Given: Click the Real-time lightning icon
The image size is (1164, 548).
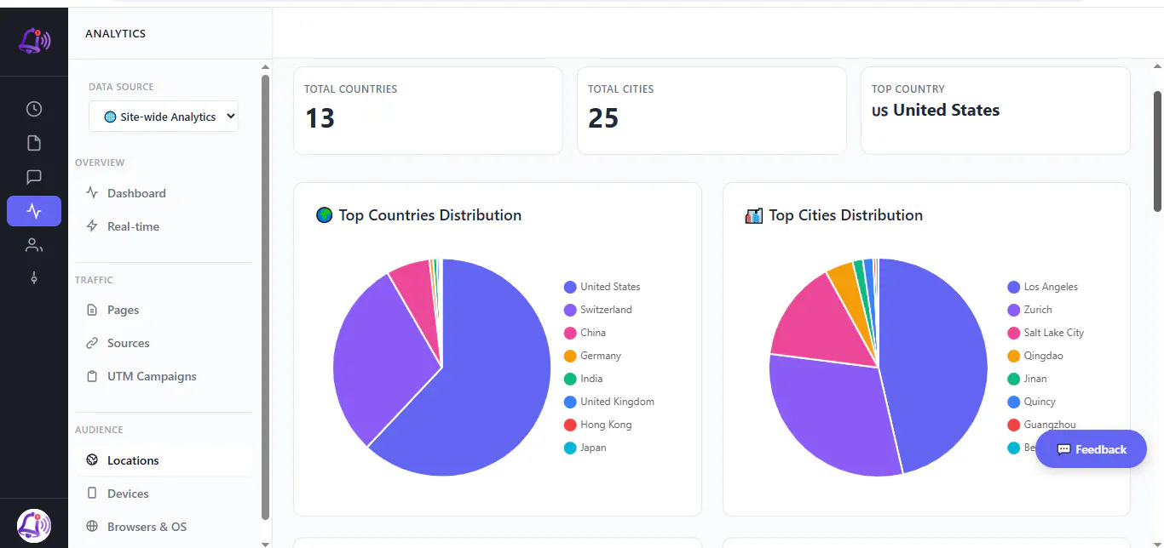Looking at the screenshot, I should point(92,226).
